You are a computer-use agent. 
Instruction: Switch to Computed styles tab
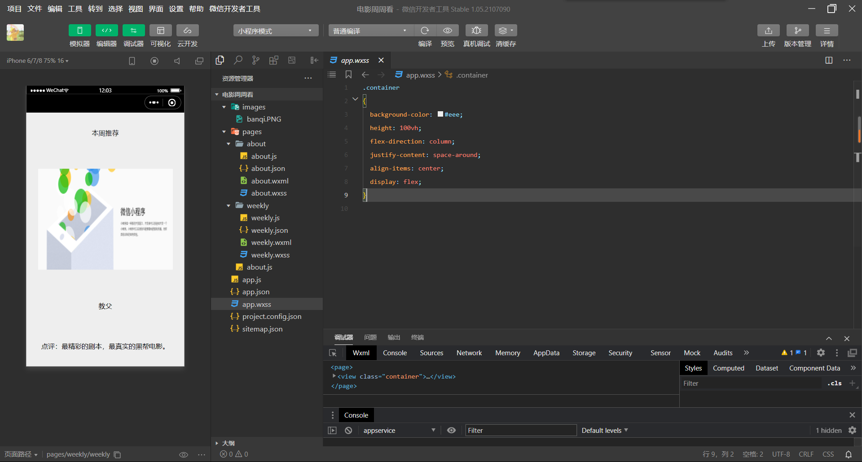728,368
